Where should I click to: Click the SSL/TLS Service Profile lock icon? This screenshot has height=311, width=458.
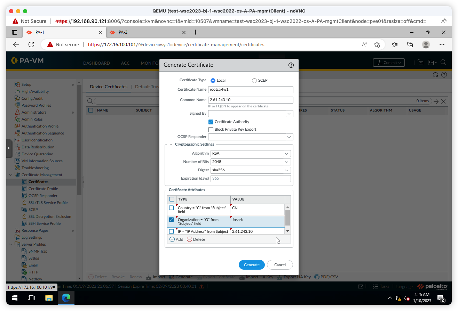coord(24,203)
